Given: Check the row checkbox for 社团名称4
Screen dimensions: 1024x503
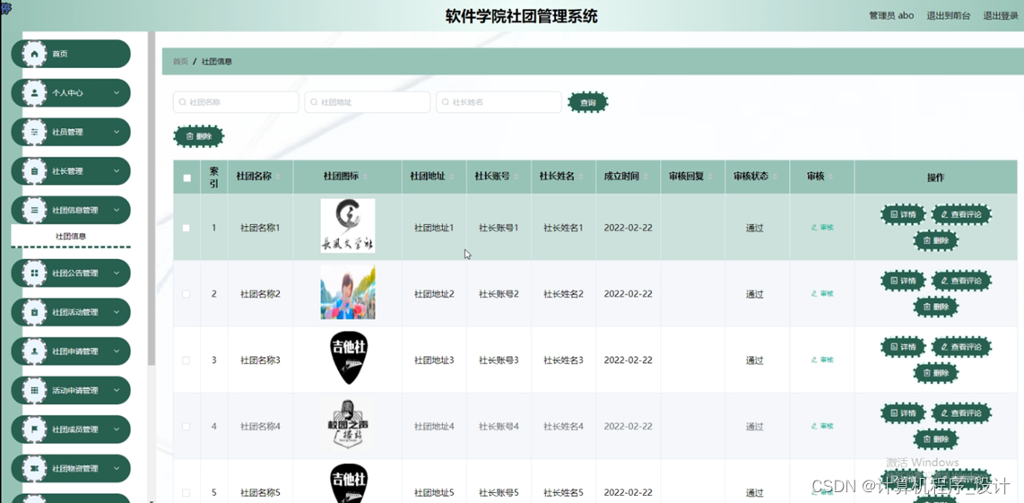Looking at the screenshot, I should [187, 427].
